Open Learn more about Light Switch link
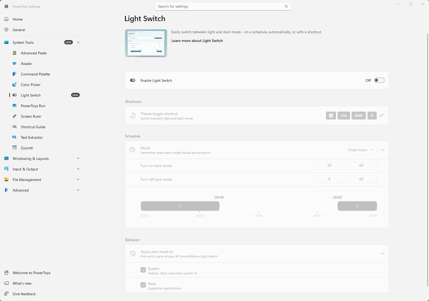 (x=197, y=41)
